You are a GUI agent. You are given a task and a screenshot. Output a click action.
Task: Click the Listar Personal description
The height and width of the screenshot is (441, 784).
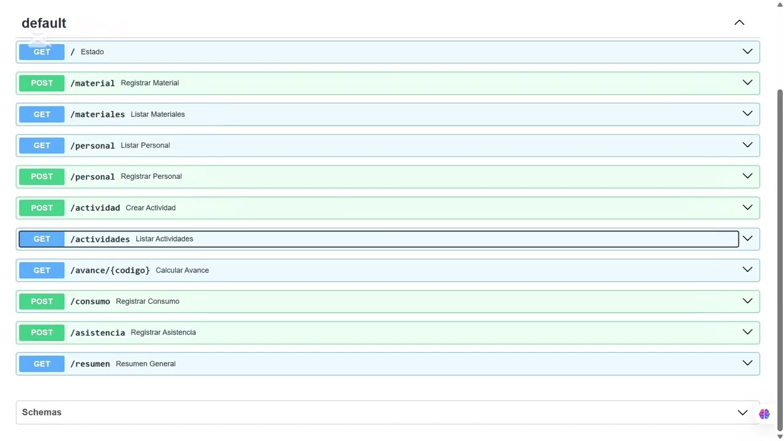click(x=145, y=145)
